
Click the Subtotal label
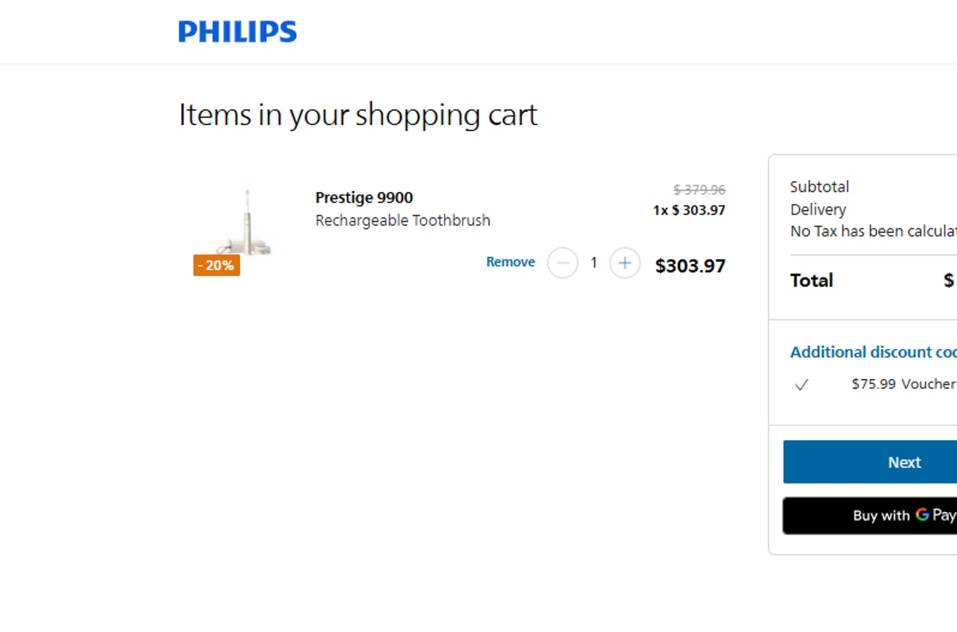pyautogui.click(x=819, y=187)
